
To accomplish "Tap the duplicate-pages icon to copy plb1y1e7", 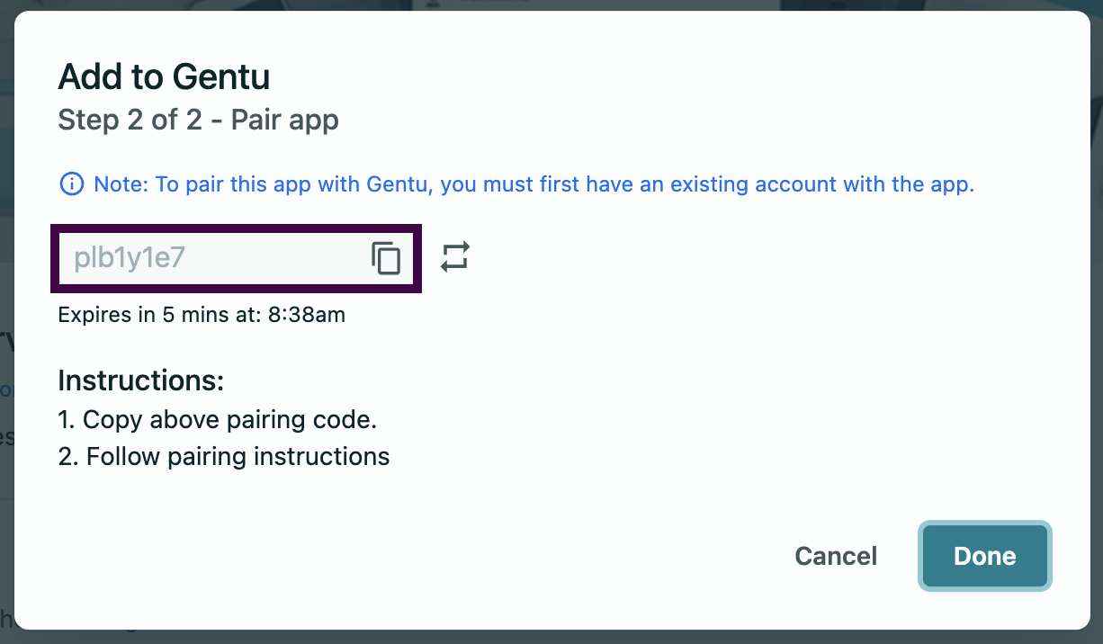I will 386,258.
